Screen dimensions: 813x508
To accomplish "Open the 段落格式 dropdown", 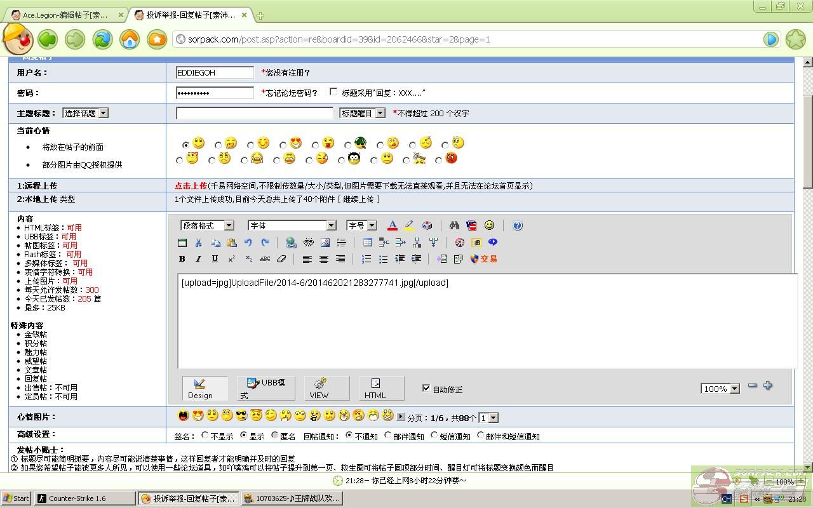I will click(207, 225).
